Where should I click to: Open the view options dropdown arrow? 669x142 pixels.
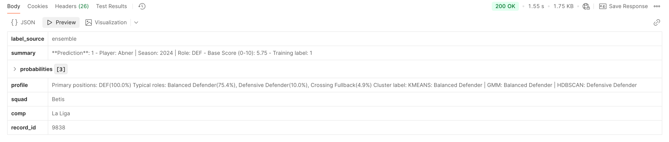click(136, 22)
